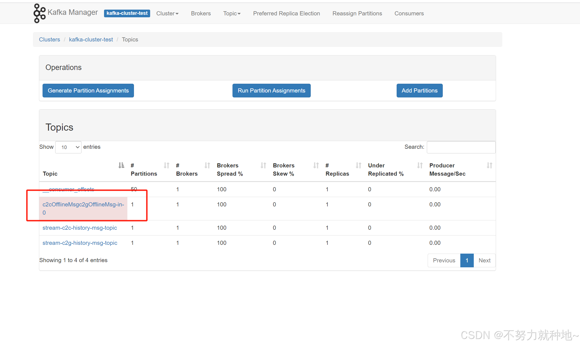Open stream-c2c-history-msg-topic link

coord(80,228)
